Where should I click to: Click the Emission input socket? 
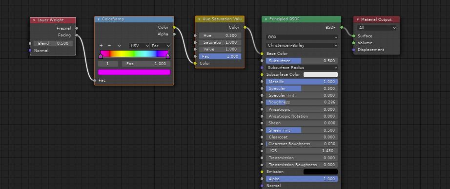(262, 172)
